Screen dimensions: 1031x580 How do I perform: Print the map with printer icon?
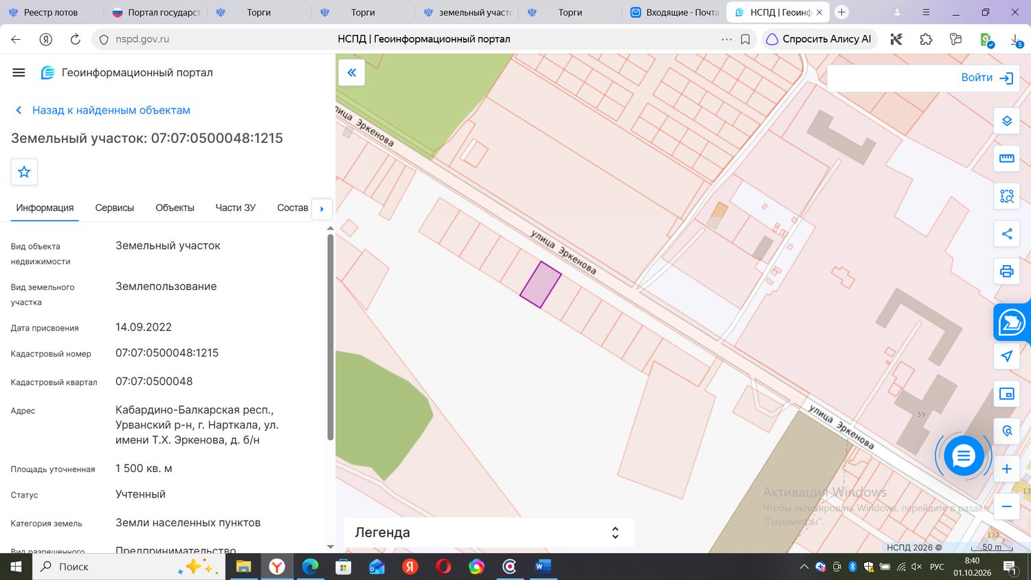pos(1006,271)
